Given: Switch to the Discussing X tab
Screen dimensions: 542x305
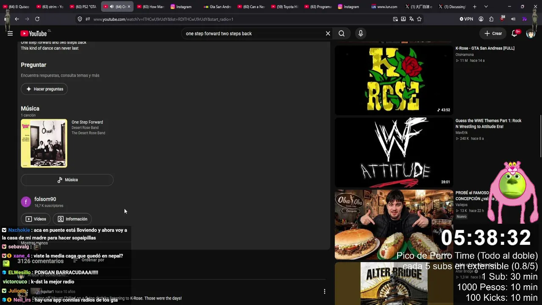Looking at the screenshot, I should 451,7.
